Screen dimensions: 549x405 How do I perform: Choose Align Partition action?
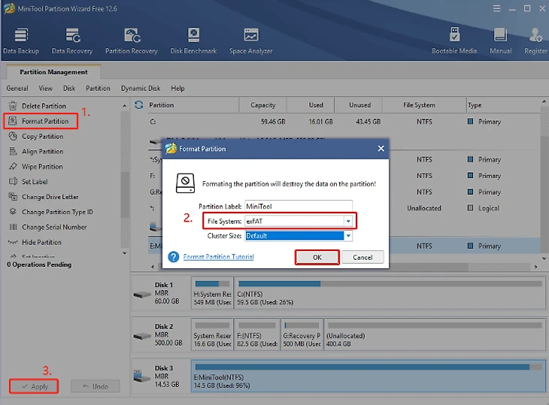(x=42, y=152)
